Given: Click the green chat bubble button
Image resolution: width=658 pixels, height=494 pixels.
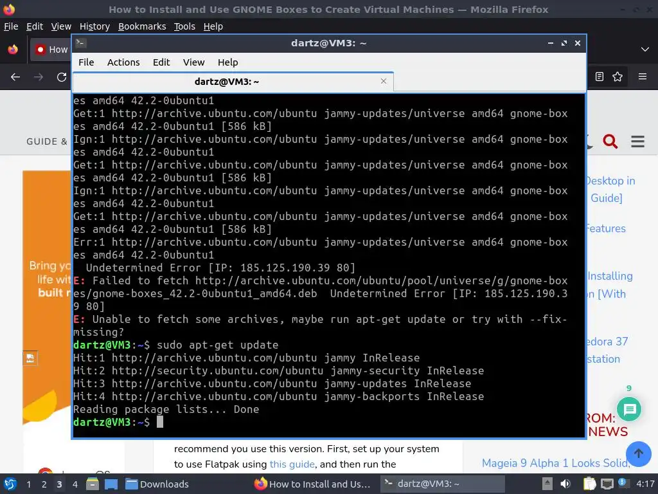Looking at the screenshot, I should [x=629, y=409].
